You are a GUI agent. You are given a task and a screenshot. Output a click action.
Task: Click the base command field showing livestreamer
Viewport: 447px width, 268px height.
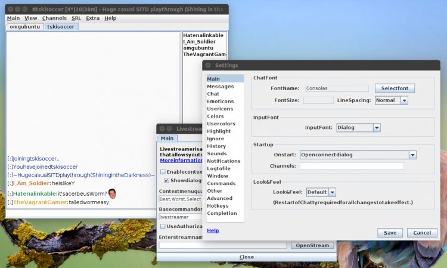click(x=181, y=217)
